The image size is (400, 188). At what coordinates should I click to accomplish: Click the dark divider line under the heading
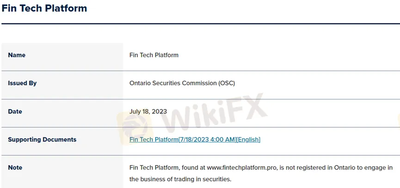click(x=200, y=23)
